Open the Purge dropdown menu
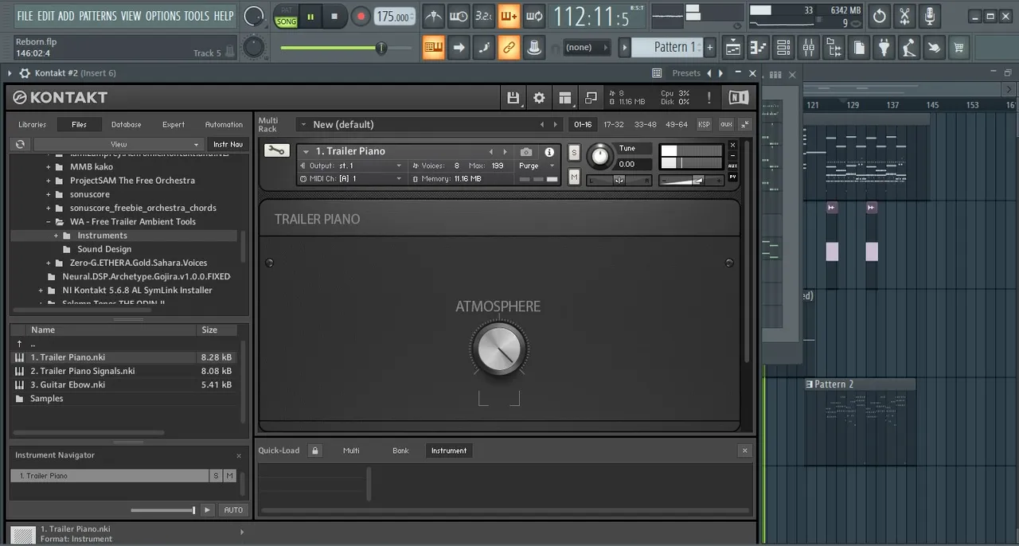The image size is (1019, 546). (x=537, y=166)
